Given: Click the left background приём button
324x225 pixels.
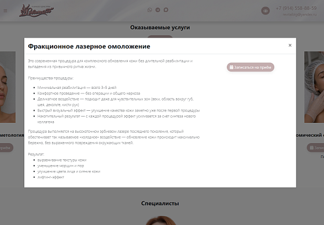Looking at the screenshot, I should [x=6, y=148].
